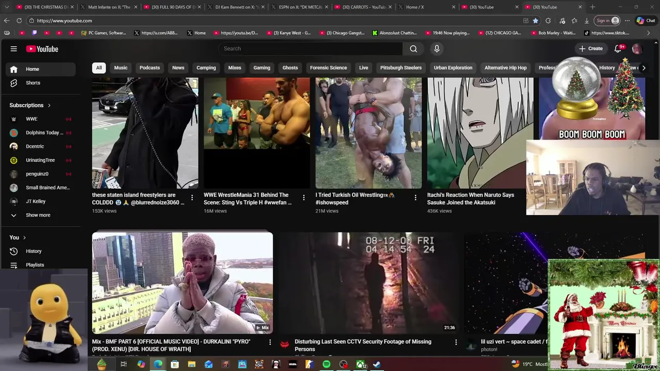Click the YouTube search input field
This screenshot has width=660, height=371.
point(310,48)
